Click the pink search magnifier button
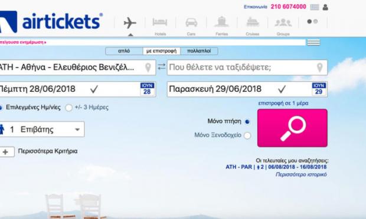 click(292, 128)
